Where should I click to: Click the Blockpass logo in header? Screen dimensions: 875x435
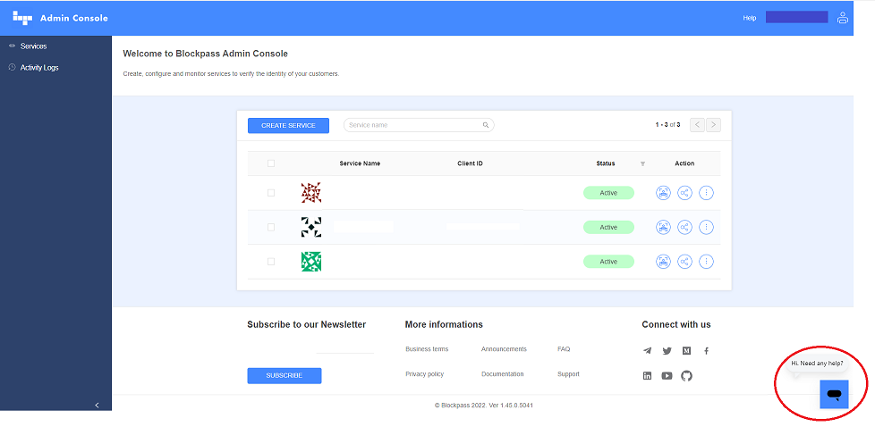coord(23,18)
